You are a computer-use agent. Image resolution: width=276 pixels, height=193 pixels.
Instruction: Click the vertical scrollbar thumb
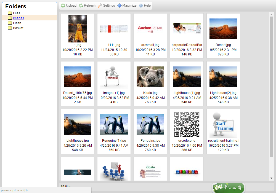coord(271,87)
